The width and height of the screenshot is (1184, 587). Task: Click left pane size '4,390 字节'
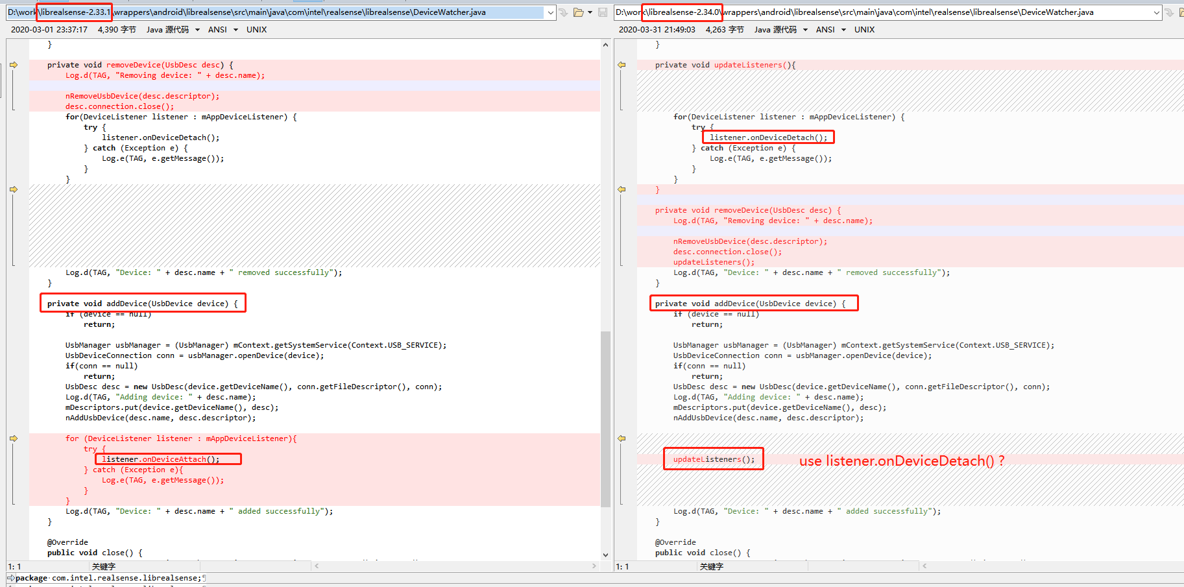117,30
